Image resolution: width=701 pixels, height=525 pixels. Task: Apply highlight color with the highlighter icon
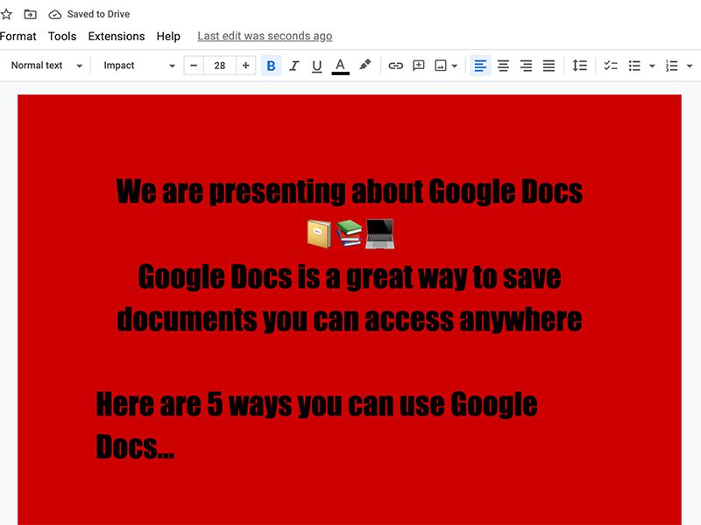pos(365,65)
